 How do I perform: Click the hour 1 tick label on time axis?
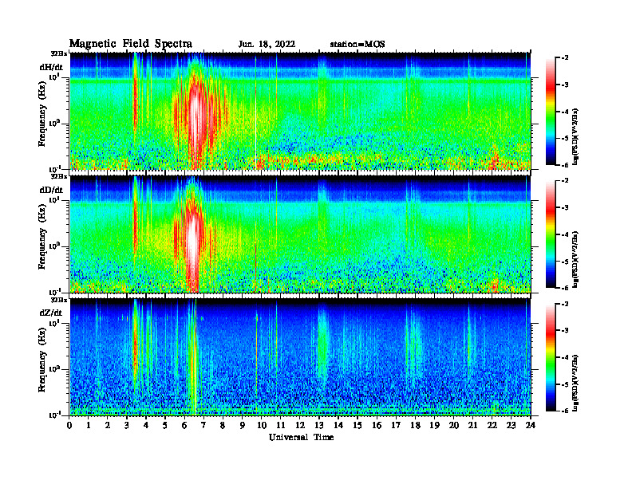pyautogui.click(x=89, y=426)
